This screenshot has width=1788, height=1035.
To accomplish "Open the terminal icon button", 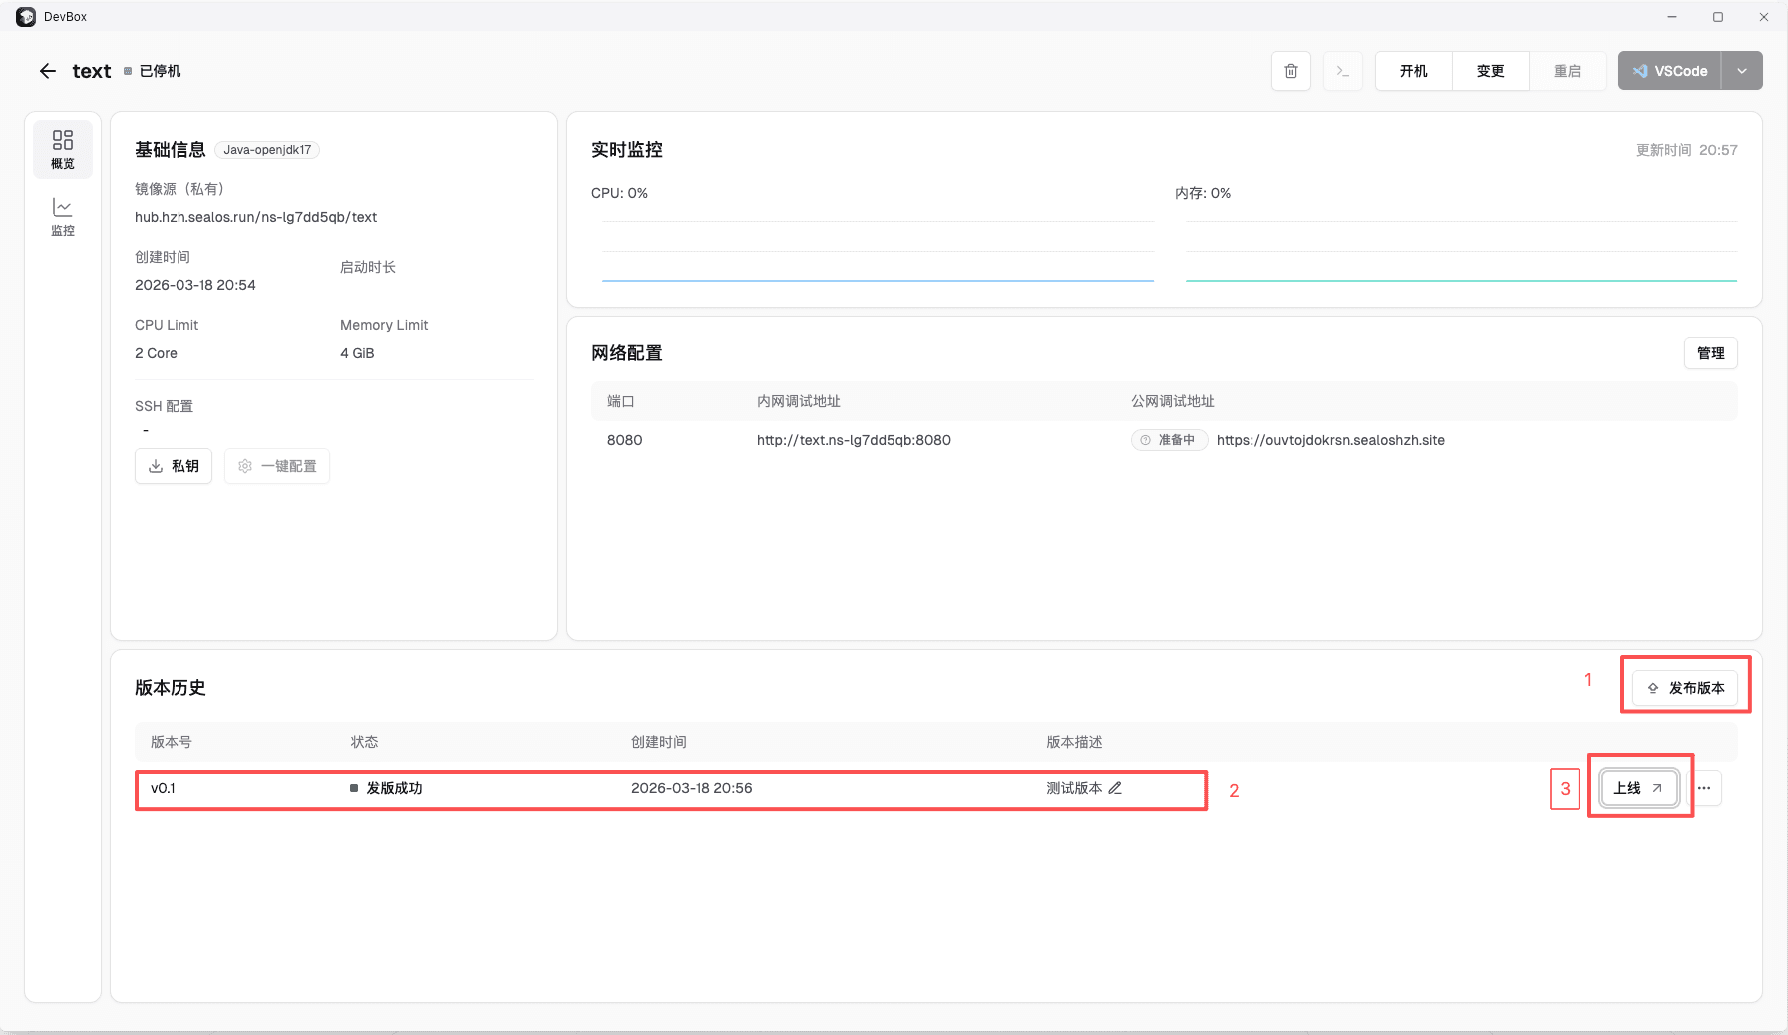I will 1343,71.
